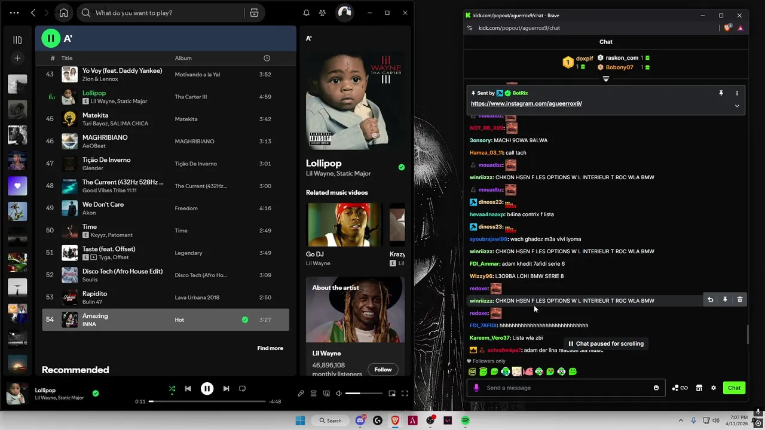Open the miniplayer icon
Viewport: 765px width, 430px height.
392,394
